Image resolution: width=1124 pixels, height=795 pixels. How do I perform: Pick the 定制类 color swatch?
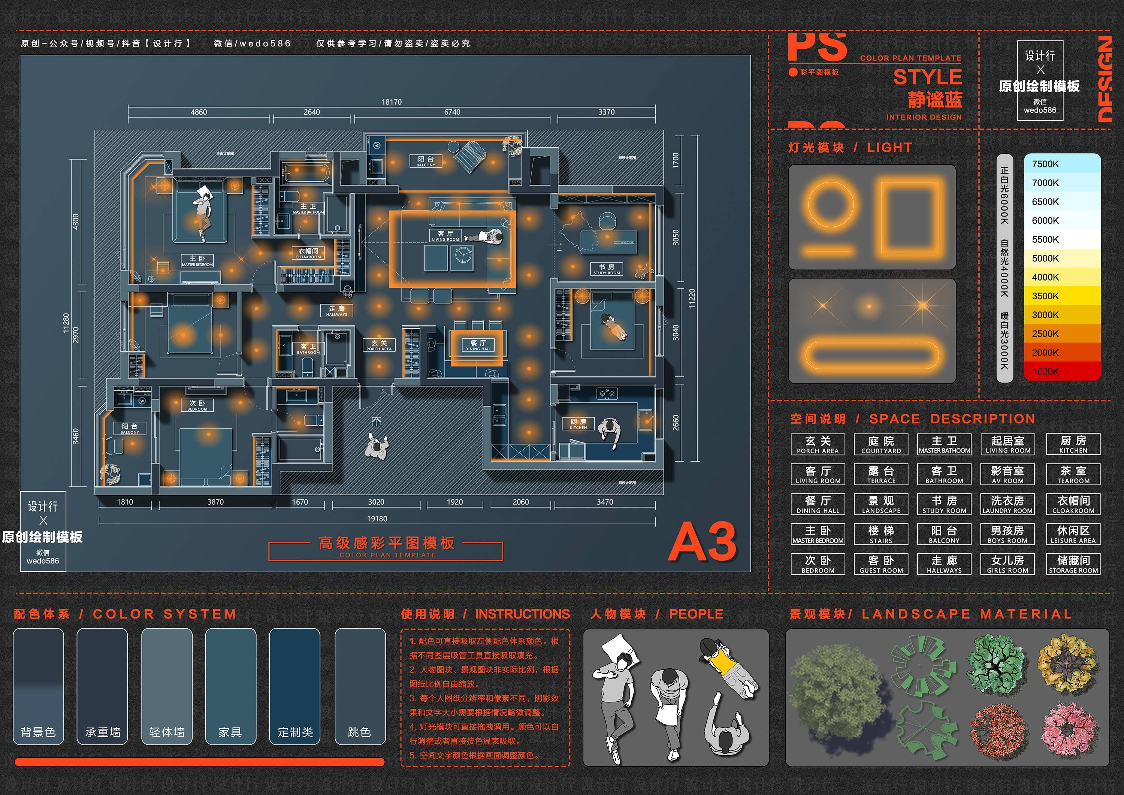pos(295,686)
